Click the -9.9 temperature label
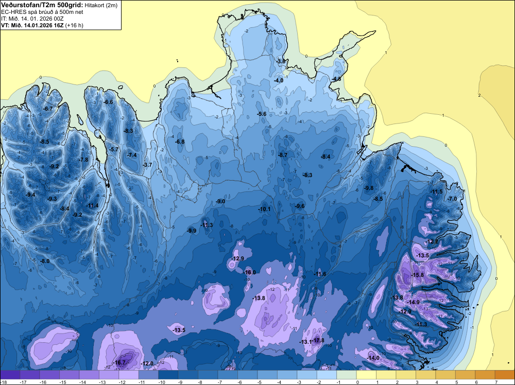This screenshot has width=515, height=385. pos(192,231)
